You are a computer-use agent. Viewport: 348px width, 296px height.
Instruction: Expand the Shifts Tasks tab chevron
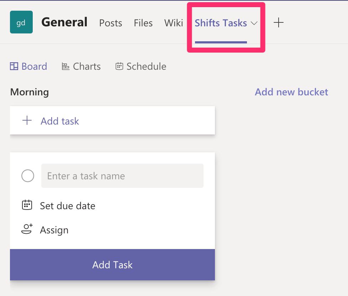[x=254, y=23]
